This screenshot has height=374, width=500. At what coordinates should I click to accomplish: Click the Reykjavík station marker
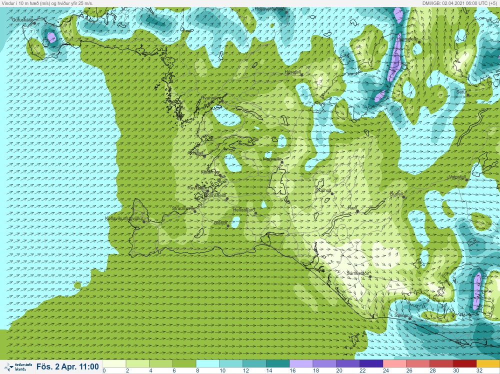coord(208,191)
